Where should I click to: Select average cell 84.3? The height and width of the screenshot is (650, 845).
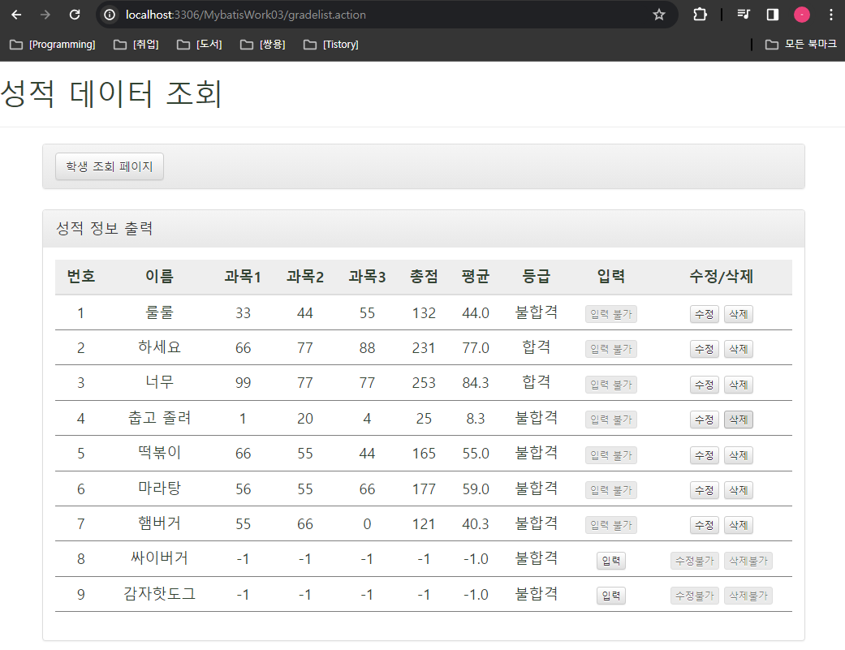(x=476, y=383)
